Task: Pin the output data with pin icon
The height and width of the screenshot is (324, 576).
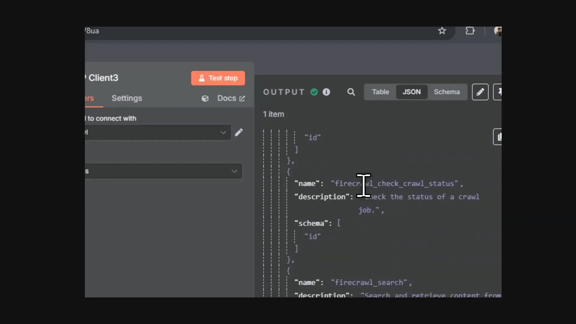Action: [498, 92]
